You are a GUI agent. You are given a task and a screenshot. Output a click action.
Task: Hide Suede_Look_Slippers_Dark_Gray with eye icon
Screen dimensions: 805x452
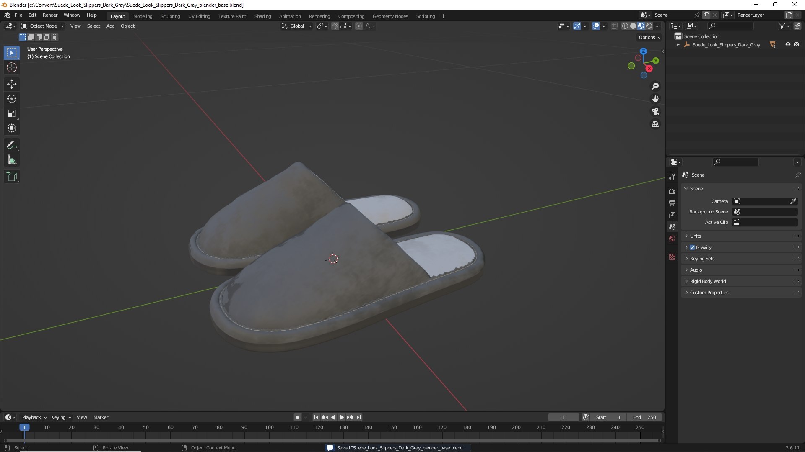[x=788, y=44]
